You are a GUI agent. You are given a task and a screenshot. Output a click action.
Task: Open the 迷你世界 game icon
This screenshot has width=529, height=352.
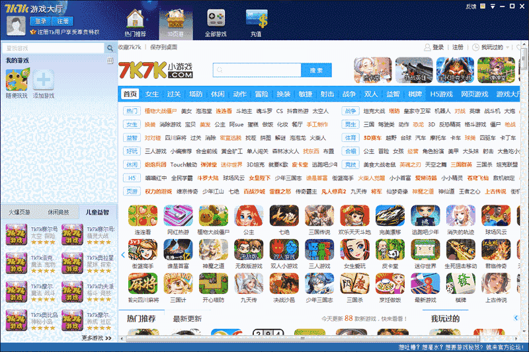425,250
